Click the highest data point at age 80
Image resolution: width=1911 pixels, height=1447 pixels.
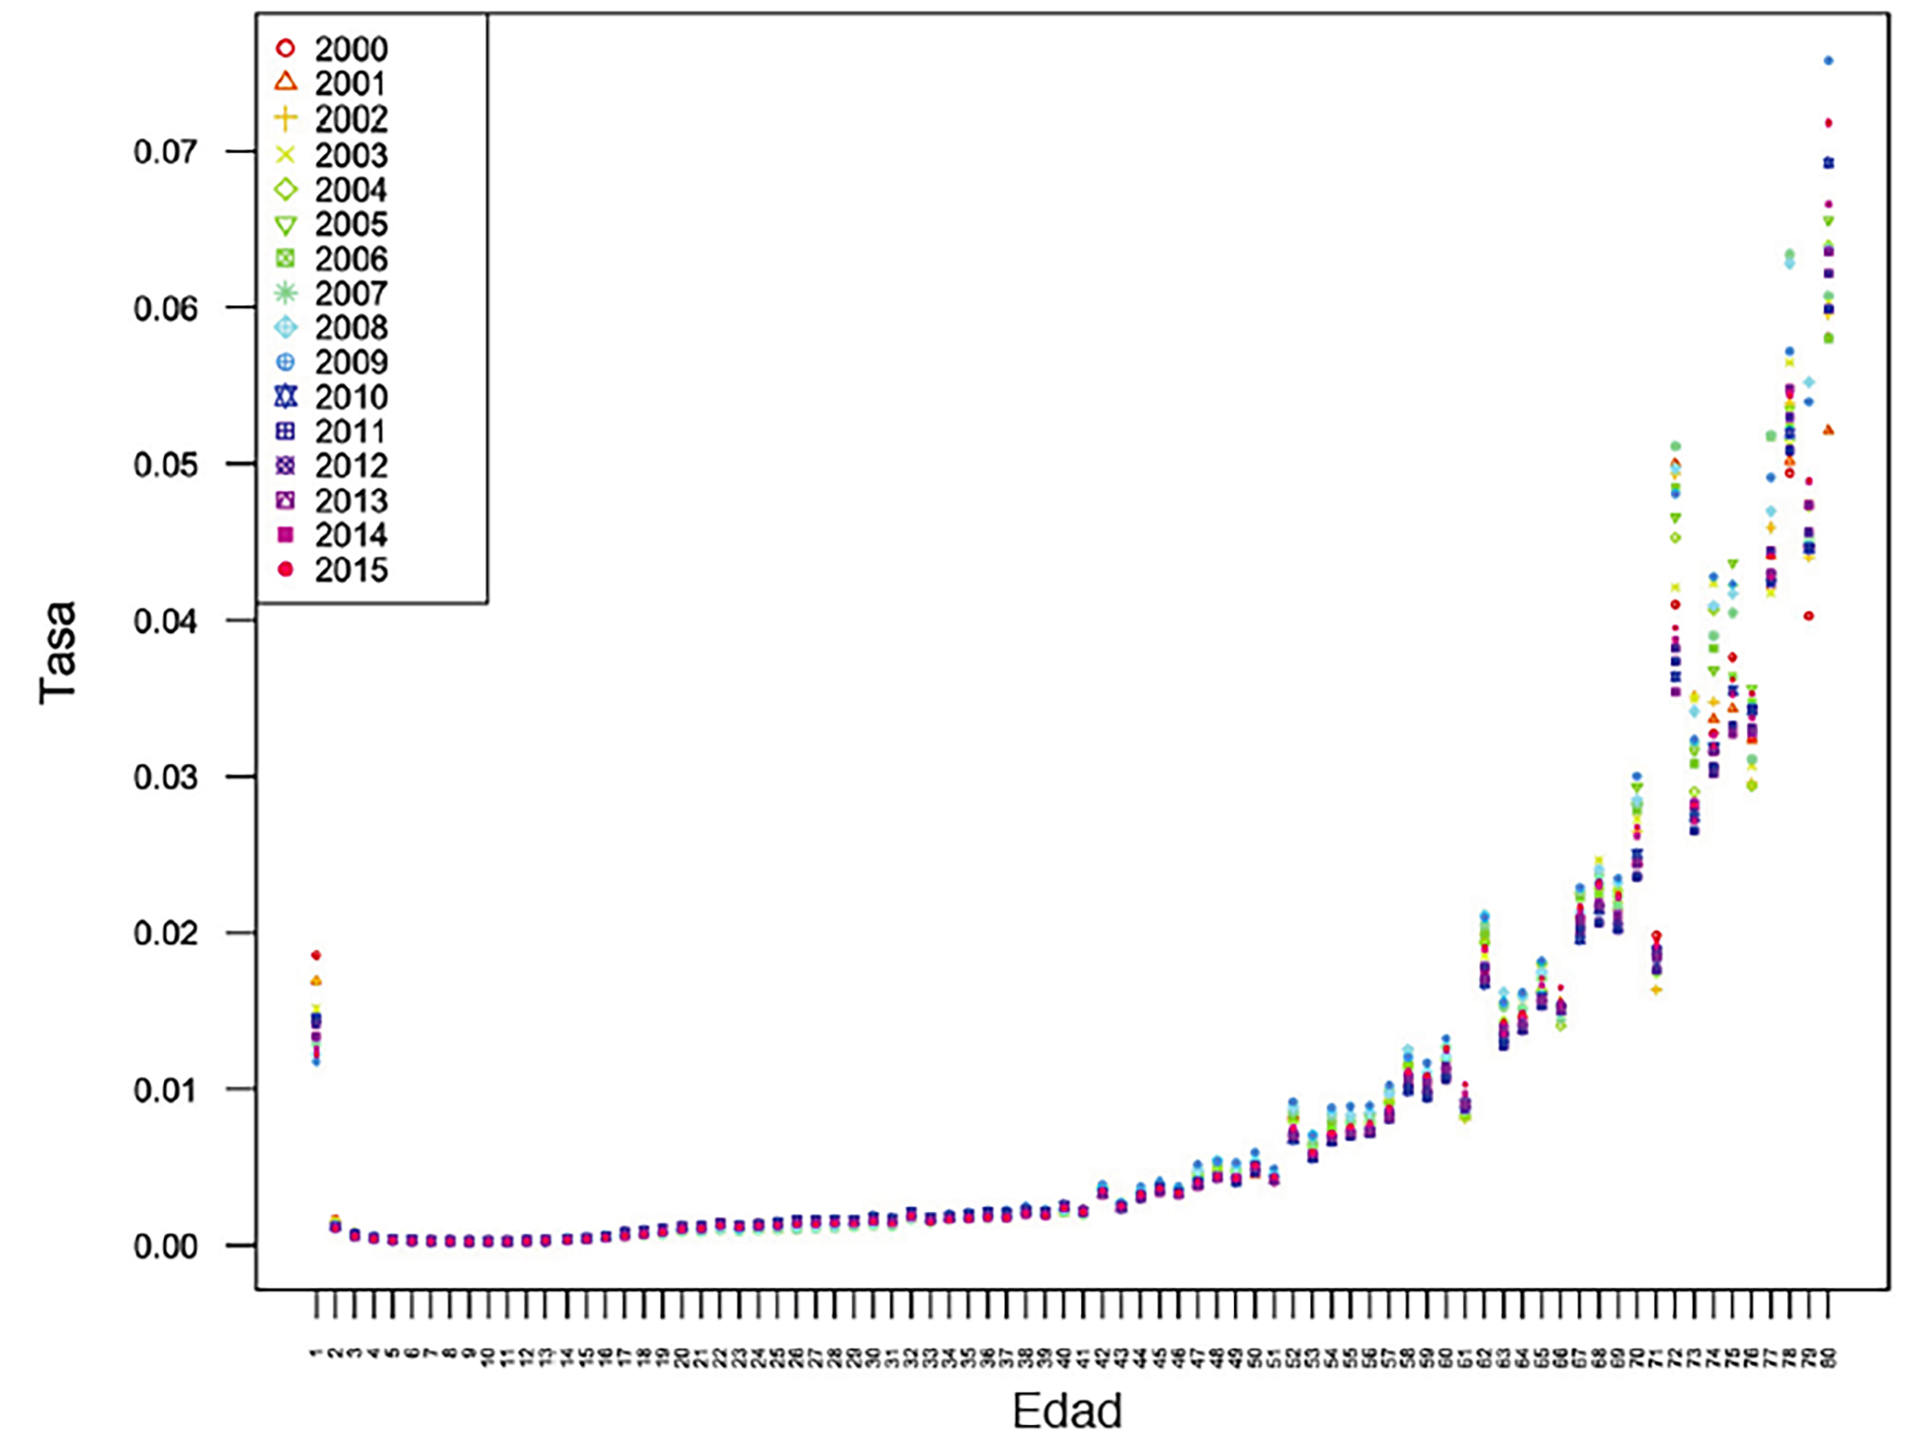point(1828,60)
